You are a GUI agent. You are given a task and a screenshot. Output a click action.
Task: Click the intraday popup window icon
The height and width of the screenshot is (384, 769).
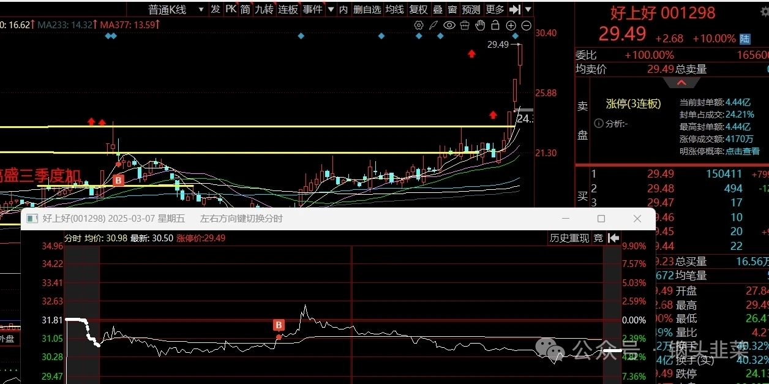click(x=32, y=219)
